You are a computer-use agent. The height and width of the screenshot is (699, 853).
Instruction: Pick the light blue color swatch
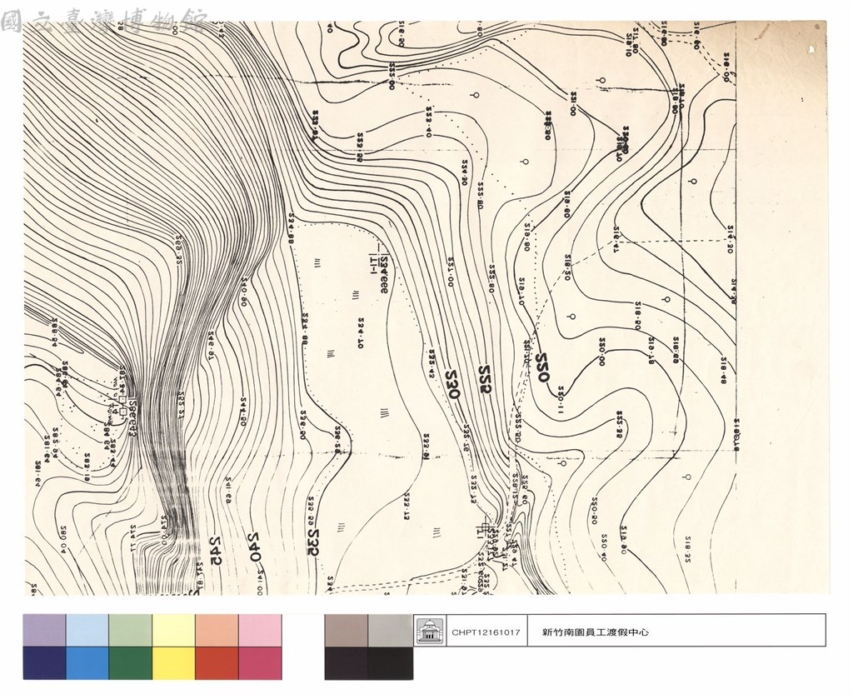(87, 631)
